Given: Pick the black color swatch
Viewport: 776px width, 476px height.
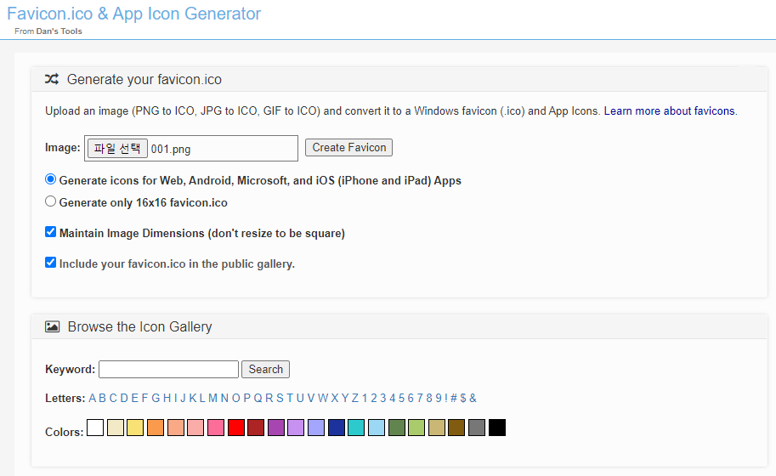Looking at the screenshot, I should (497, 428).
